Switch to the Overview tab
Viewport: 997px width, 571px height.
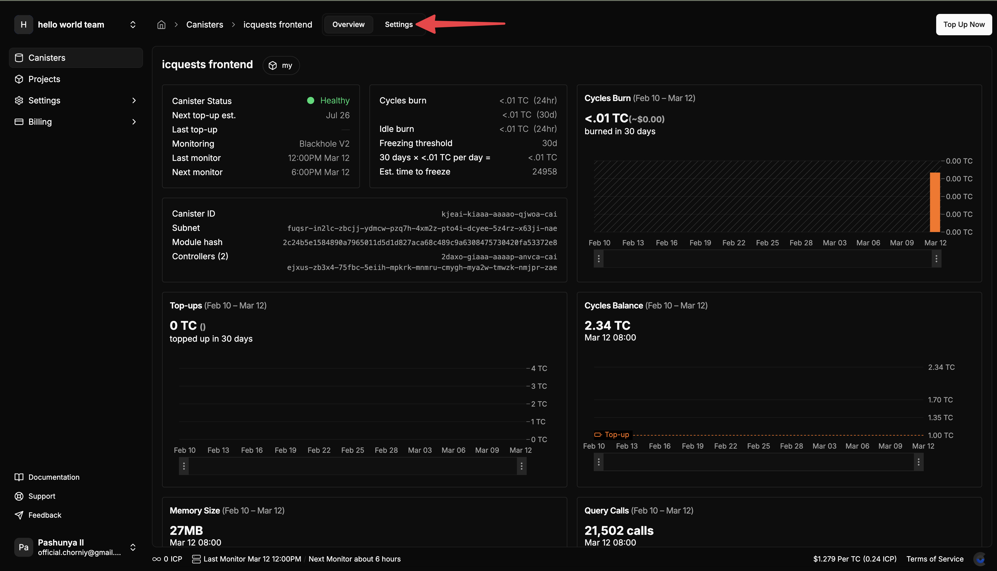pyautogui.click(x=348, y=24)
